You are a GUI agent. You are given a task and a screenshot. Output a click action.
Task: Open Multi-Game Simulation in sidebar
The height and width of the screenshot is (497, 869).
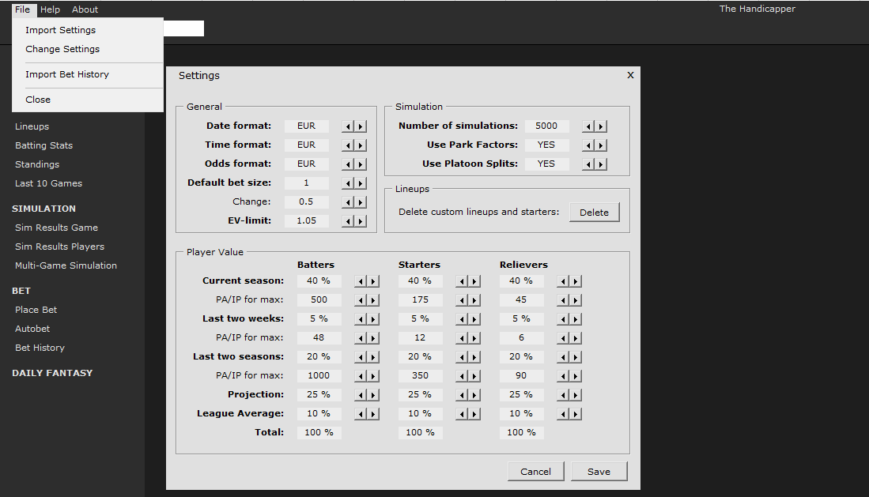66,265
